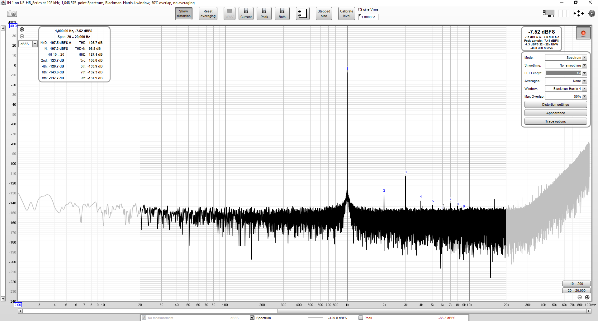Toggle Spectrum trace checkbox
Viewport: 598px width, 321px height.
tap(252, 318)
